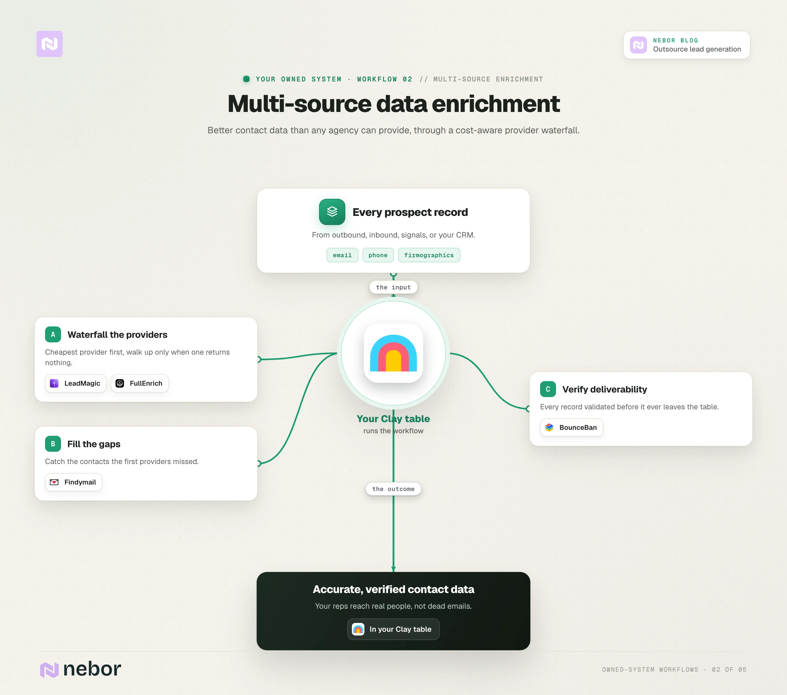The height and width of the screenshot is (695, 787).
Task: Select the LeadMagic provider chip
Action: [76, 383]
